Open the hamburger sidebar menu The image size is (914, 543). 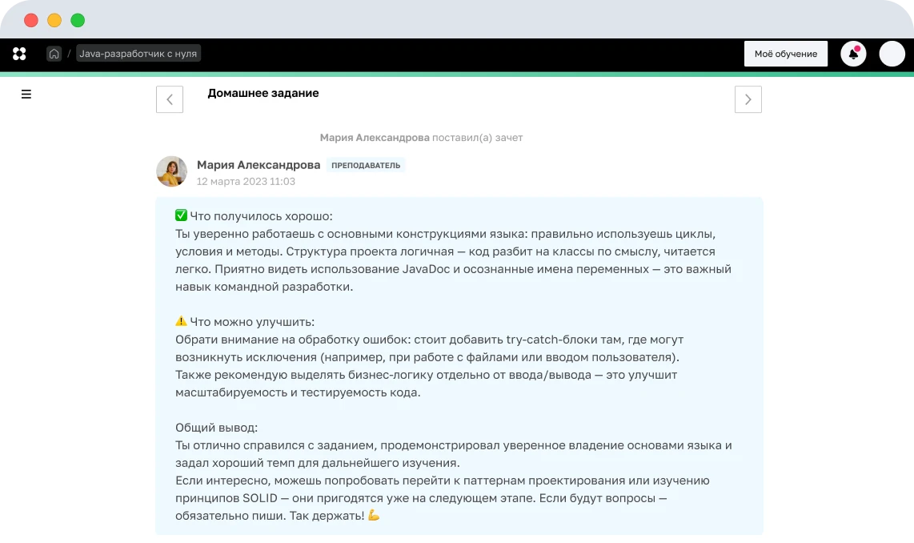coord(26,94)
